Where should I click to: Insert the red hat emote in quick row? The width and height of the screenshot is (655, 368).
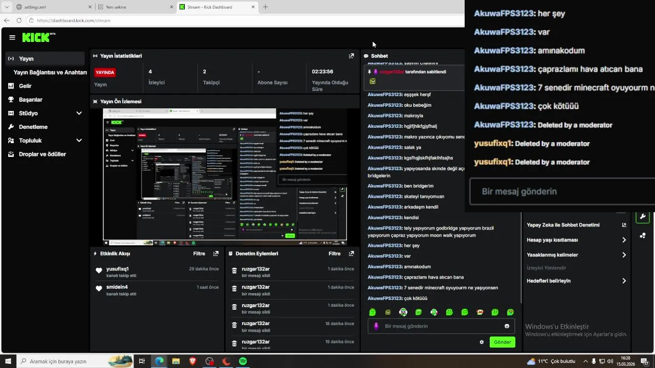pos(480,312)
